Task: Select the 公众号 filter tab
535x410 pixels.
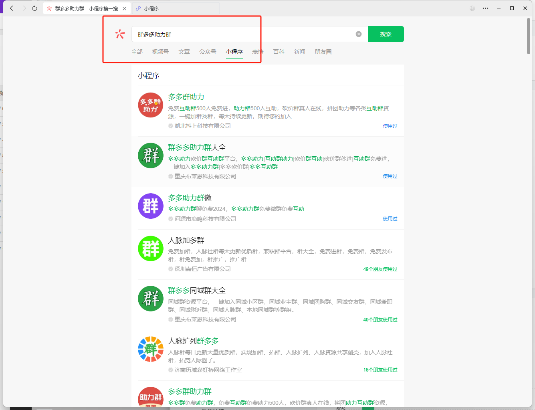Action: pos(208,52)
